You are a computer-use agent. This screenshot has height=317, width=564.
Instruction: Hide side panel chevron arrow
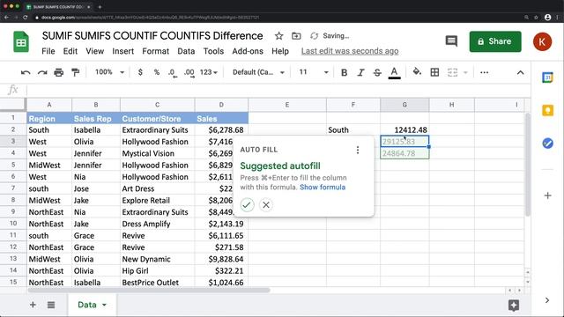547,300
